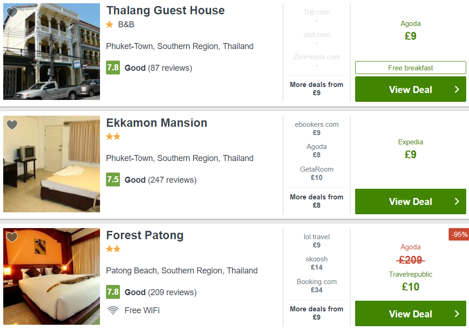Favorite Thalang Guest House with heart icon
This screenshot has height=328, width=469.
pyautogui.click(x=12, y=12)
